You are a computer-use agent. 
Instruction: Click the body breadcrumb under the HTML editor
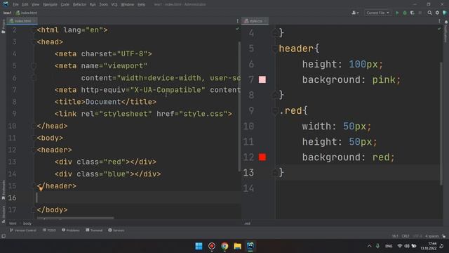click(27, 223)
